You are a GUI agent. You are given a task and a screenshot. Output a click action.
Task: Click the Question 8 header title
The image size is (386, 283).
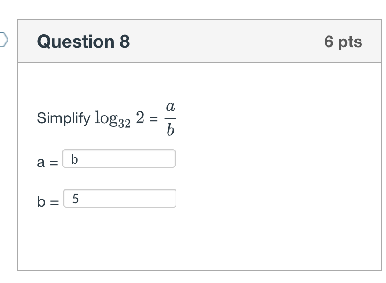pyautogui.click(x=83, y=42)
